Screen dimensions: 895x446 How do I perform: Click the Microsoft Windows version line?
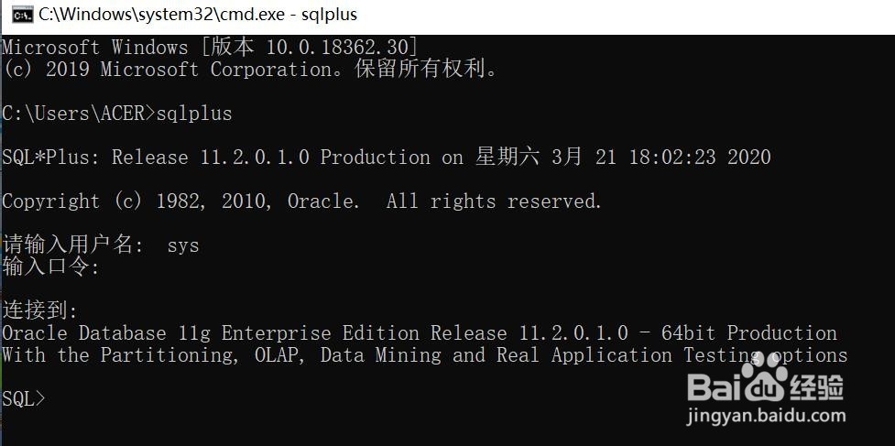click(x=210, y=47)
